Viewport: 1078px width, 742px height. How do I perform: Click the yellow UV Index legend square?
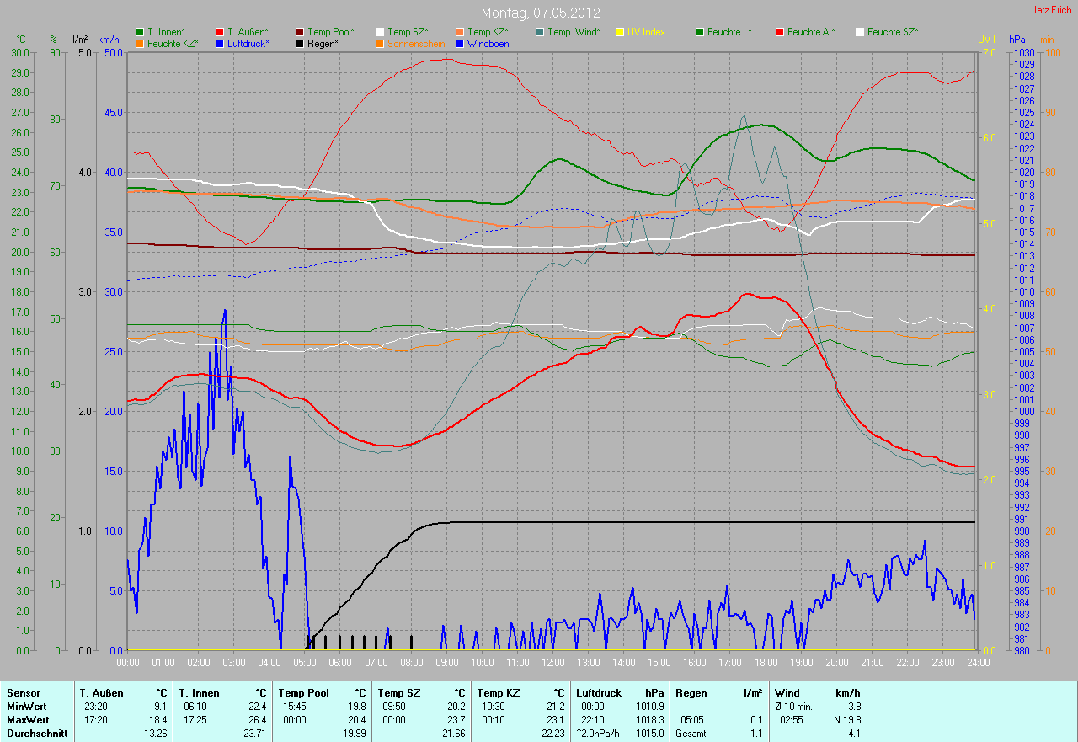(x=620, y=32)
